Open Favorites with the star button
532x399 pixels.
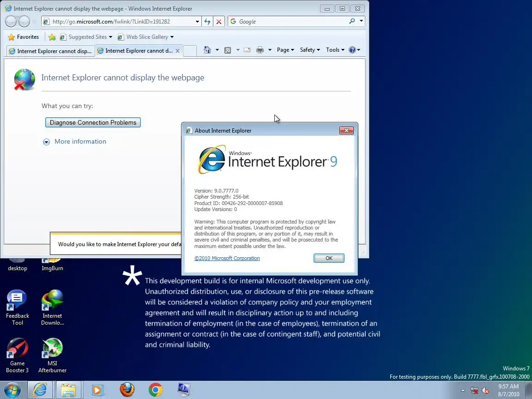click(x=24, y=37)
